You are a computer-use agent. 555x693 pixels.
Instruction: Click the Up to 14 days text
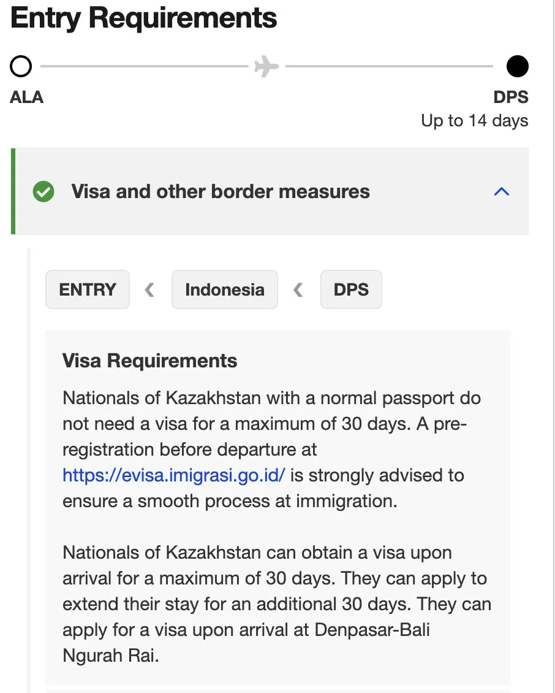[x=475, y=121]
